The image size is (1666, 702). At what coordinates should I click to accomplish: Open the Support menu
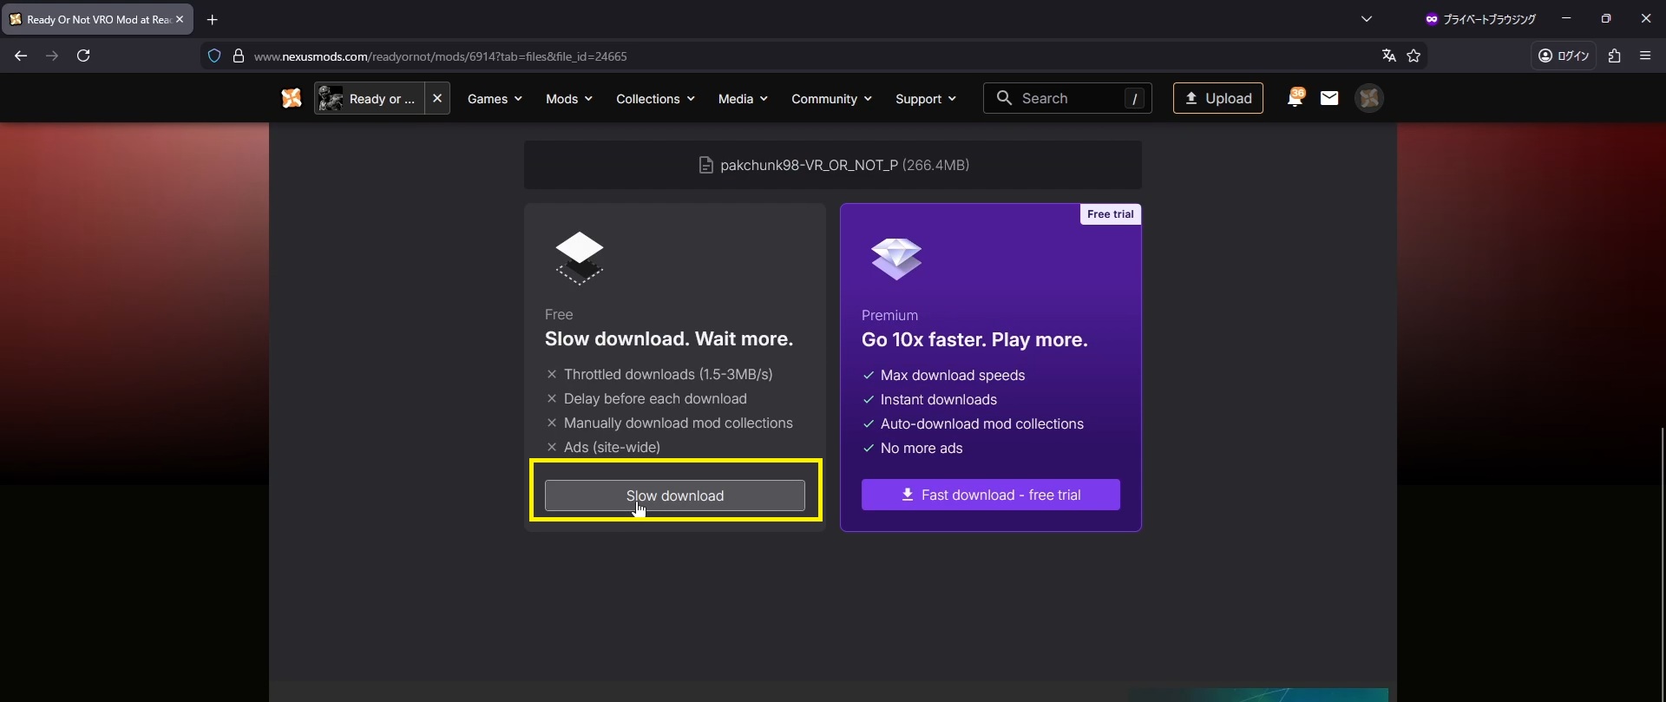[x=925, y=99]
